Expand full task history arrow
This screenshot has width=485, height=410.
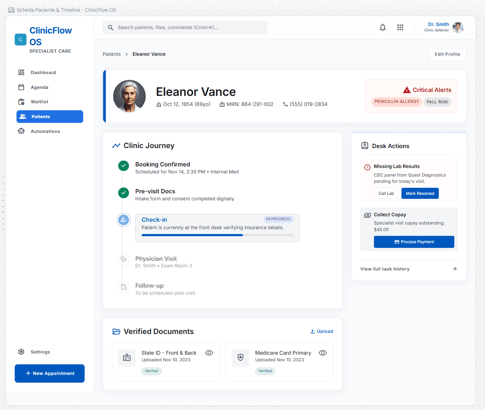[x=455, y=269]
